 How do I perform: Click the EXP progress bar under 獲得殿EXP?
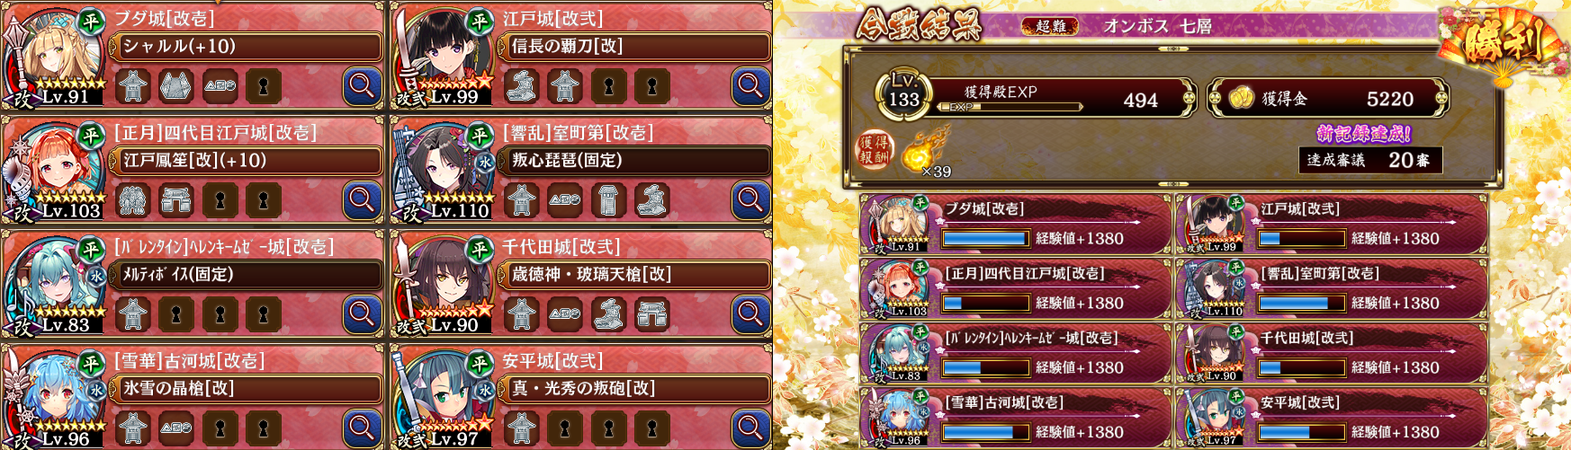1010,107
